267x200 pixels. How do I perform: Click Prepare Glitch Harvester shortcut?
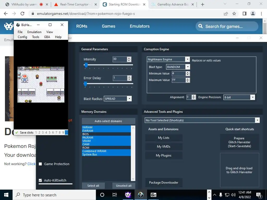(x=239, y=142)
